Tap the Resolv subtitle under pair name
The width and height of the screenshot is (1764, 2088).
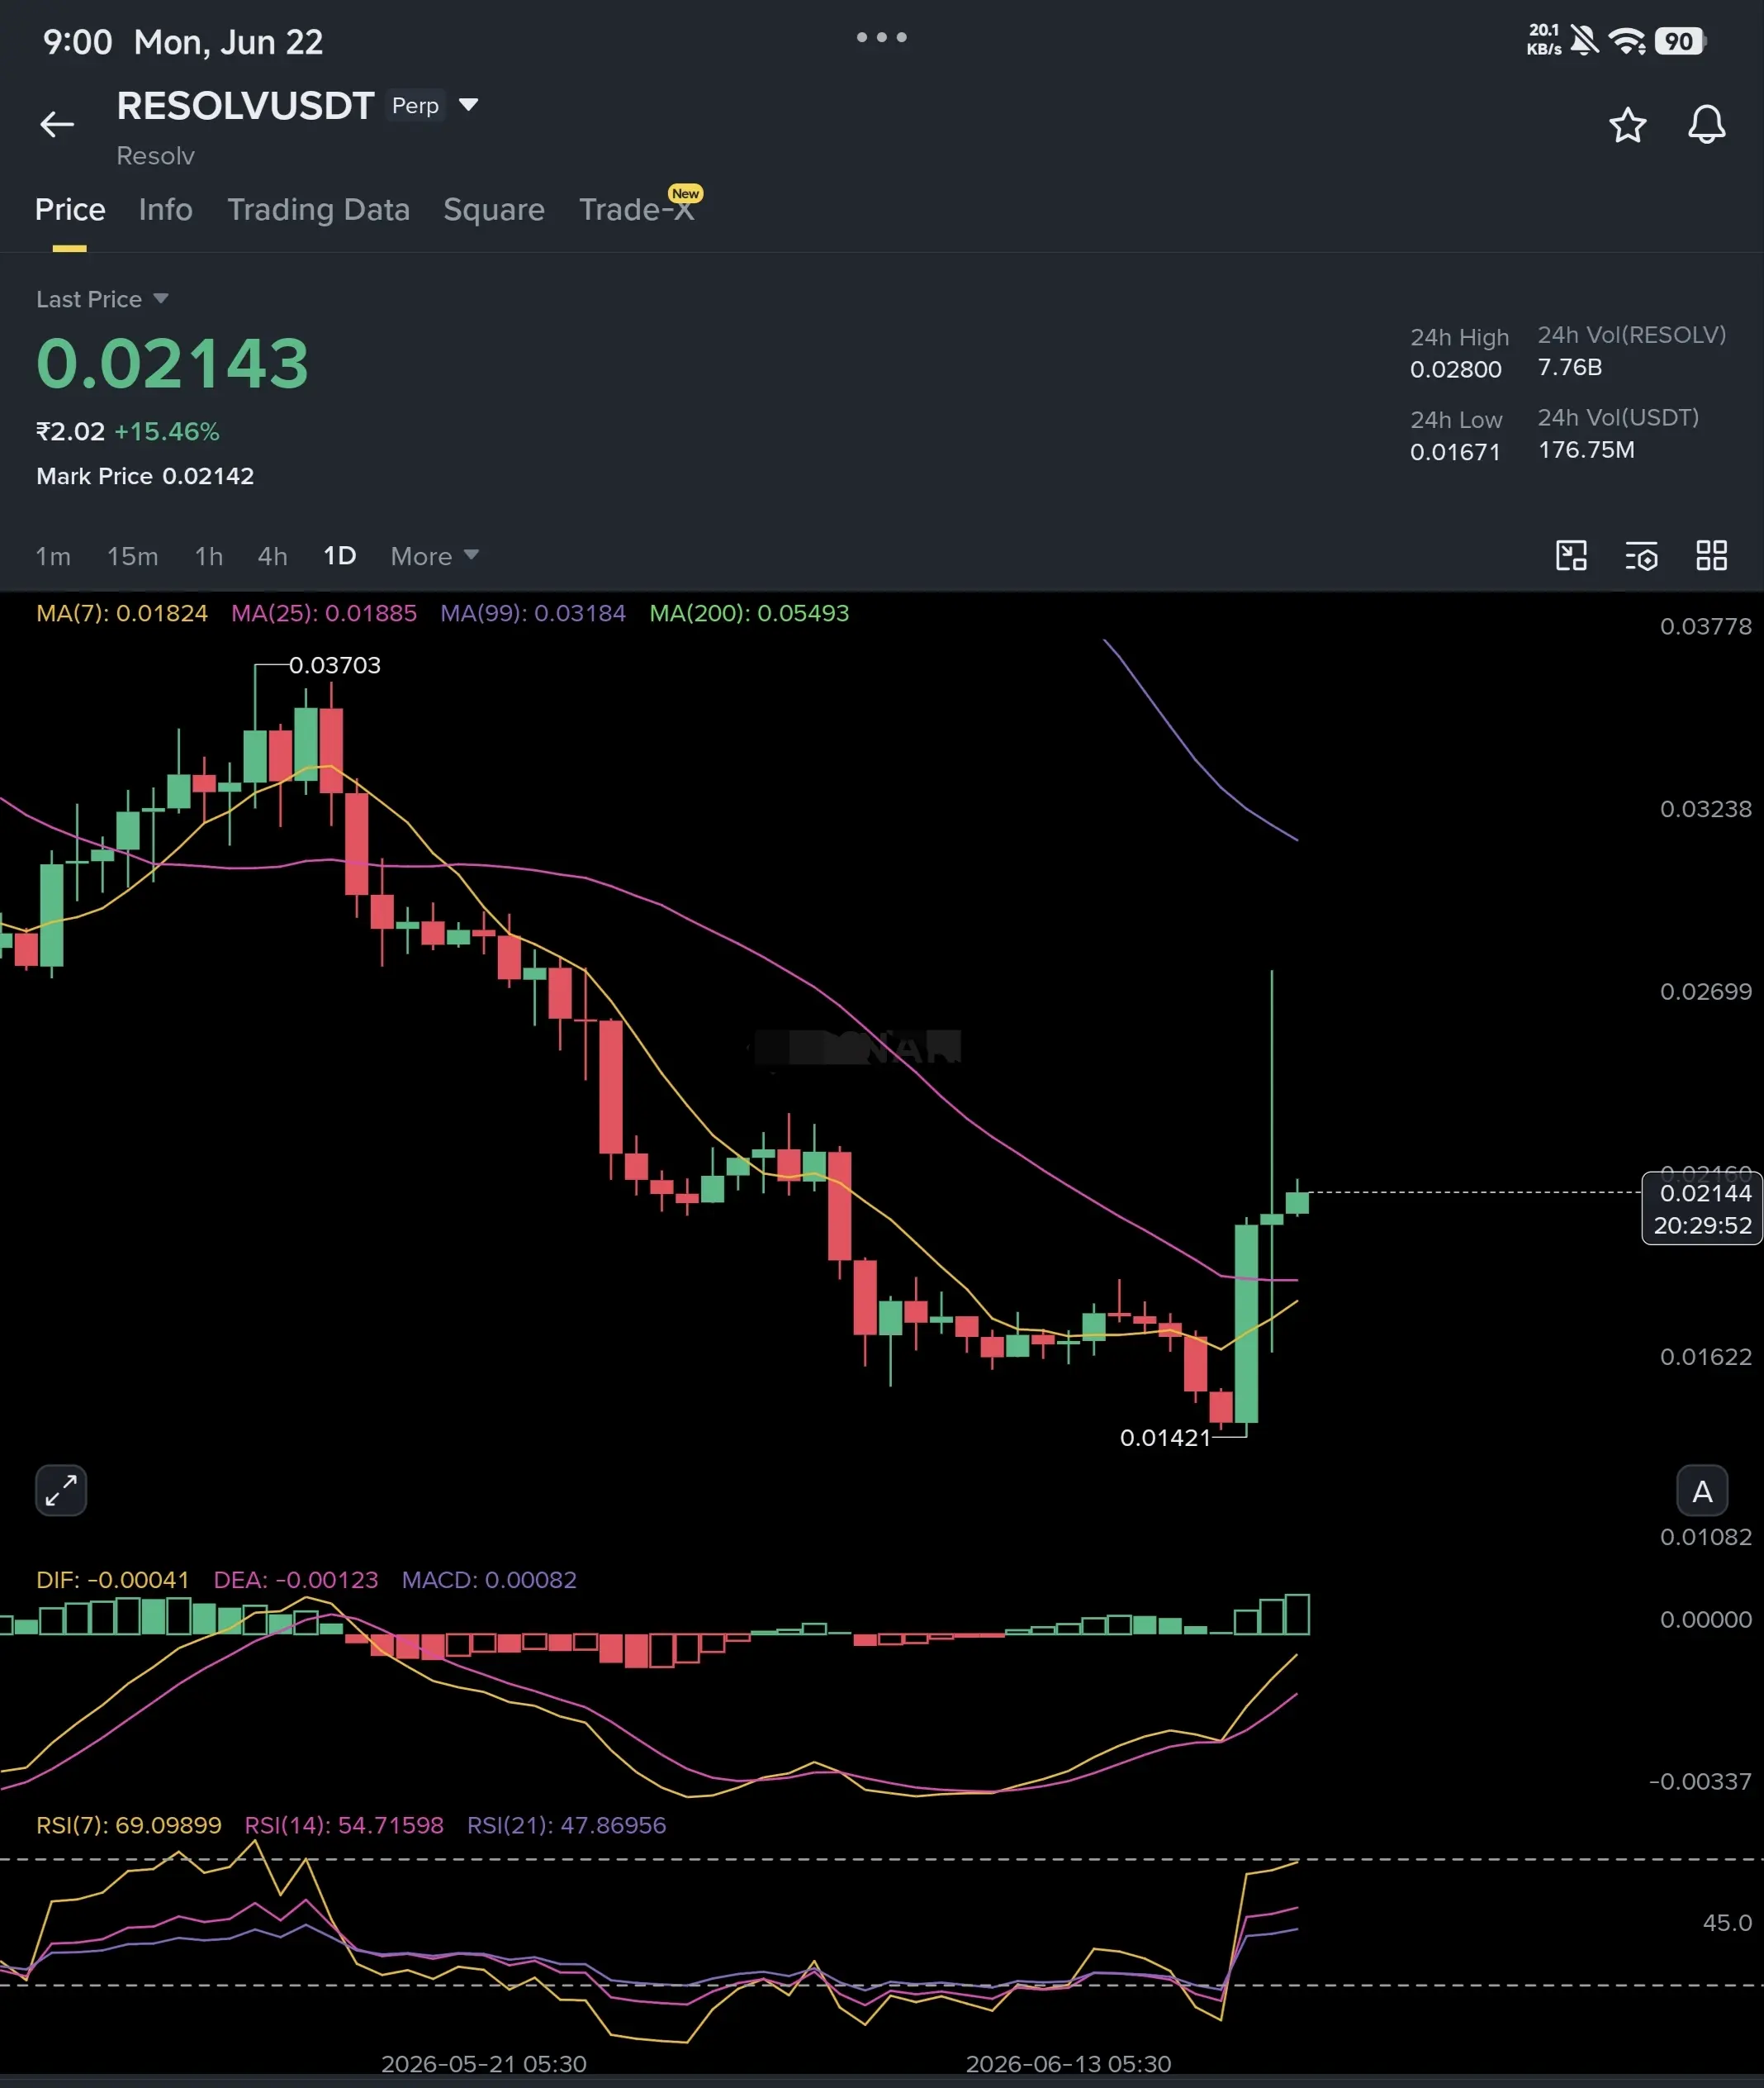tap(155, 156)
